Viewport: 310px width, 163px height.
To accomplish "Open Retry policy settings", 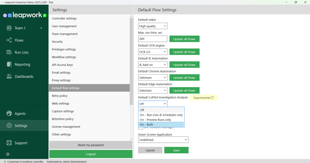I will [x=89, y=95].
